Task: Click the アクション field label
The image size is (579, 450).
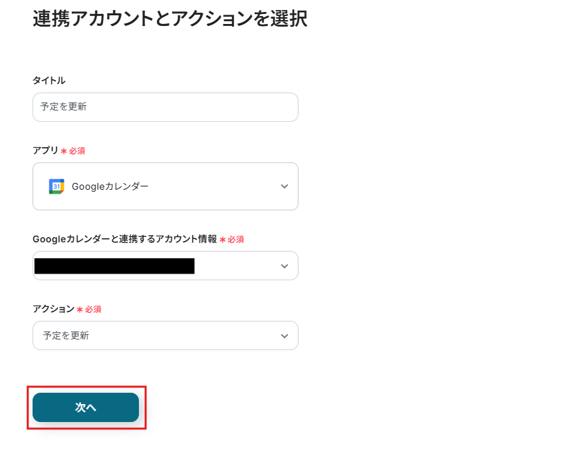Action: 53,309
